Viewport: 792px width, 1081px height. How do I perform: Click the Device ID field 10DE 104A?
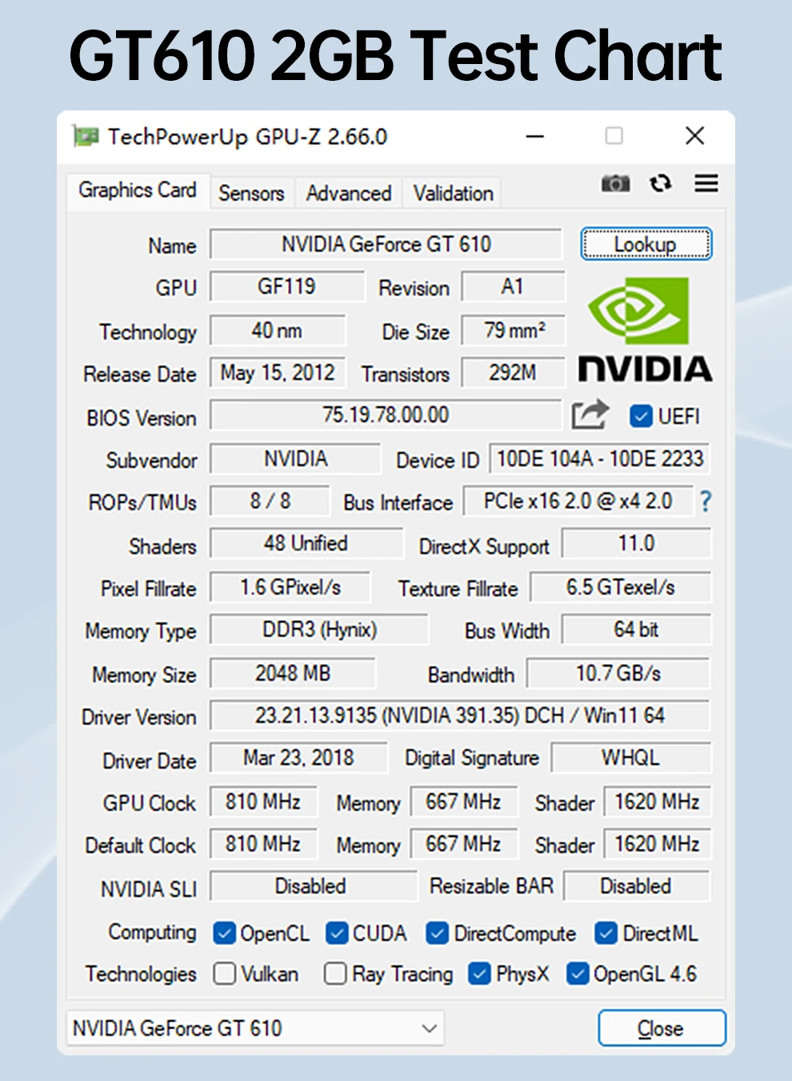click(x=600, y=458)
